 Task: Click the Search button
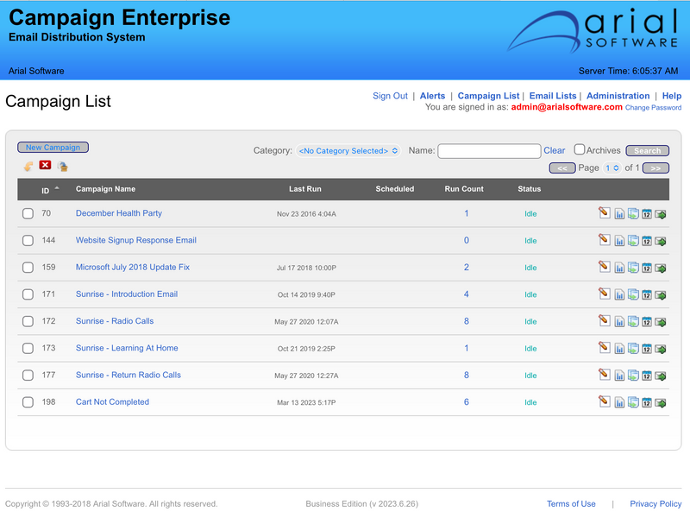point(648,150)
